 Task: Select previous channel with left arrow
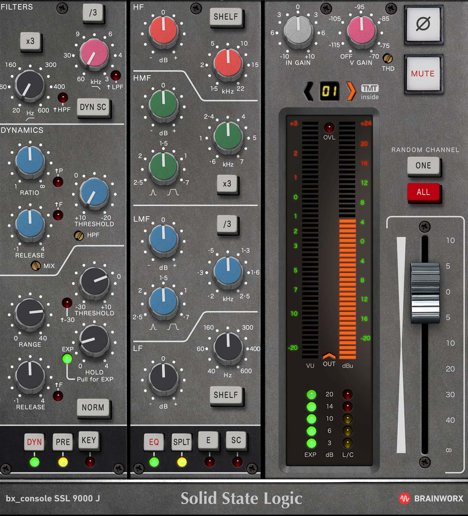click(308, 91)
